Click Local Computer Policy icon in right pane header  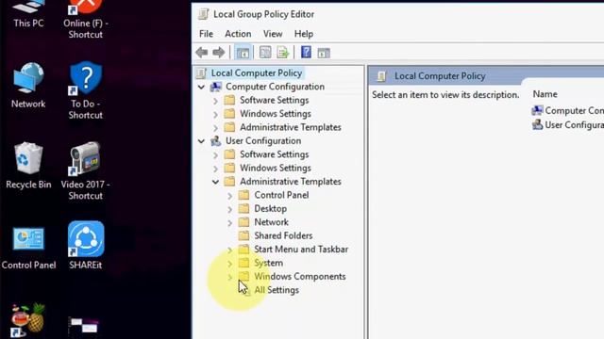coord(381,76)
